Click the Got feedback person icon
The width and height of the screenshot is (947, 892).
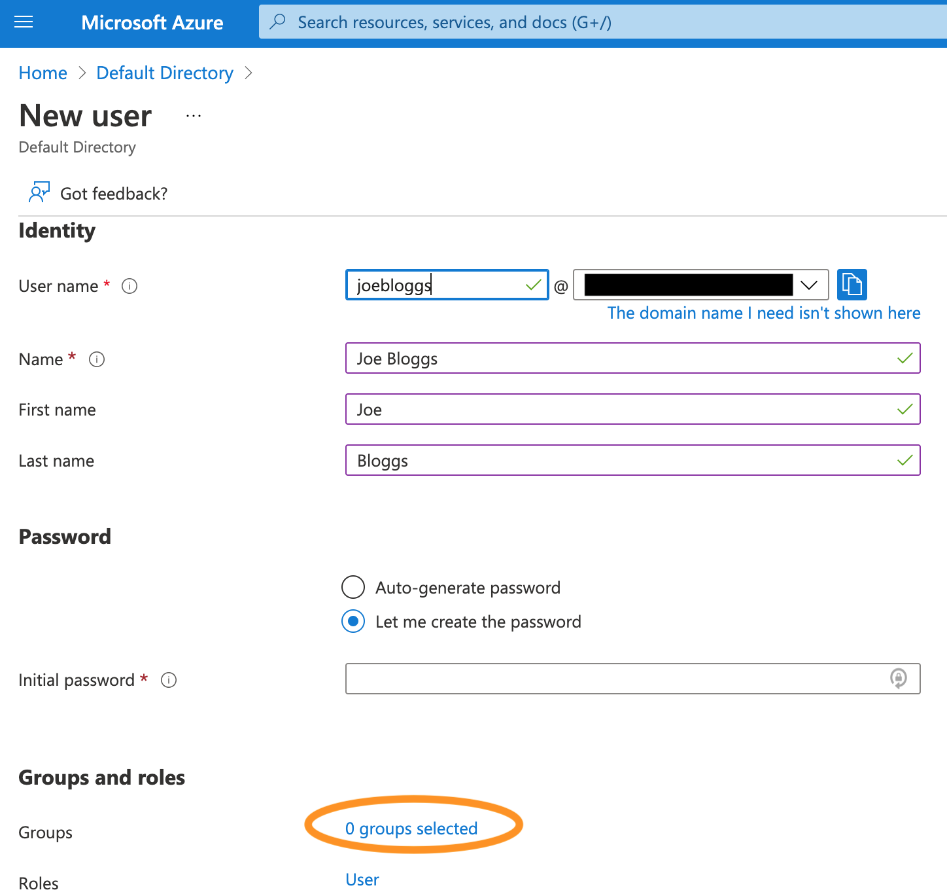(x=39, y=192)
